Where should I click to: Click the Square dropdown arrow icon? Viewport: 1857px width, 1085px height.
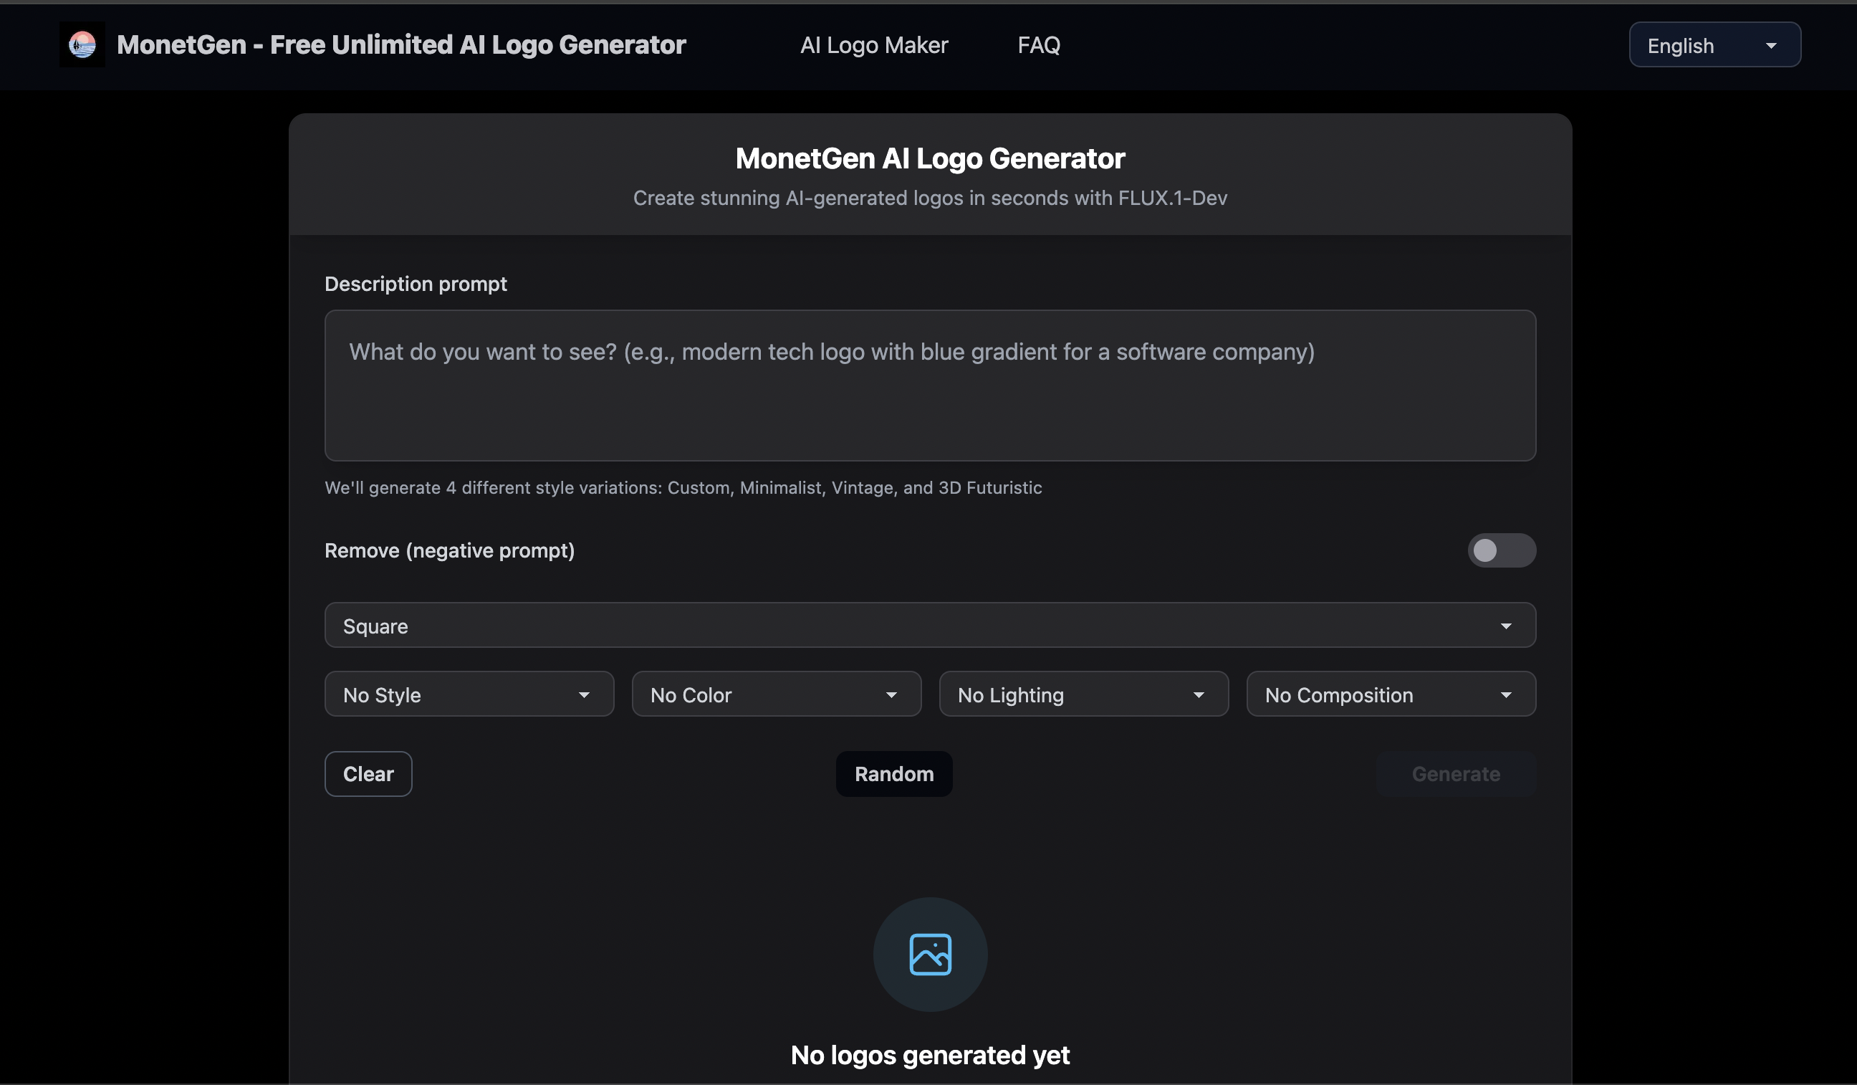tap(1505, 626)
